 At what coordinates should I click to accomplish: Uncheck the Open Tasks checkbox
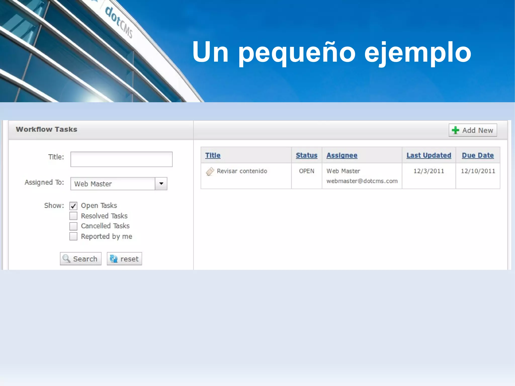[73, 206]
